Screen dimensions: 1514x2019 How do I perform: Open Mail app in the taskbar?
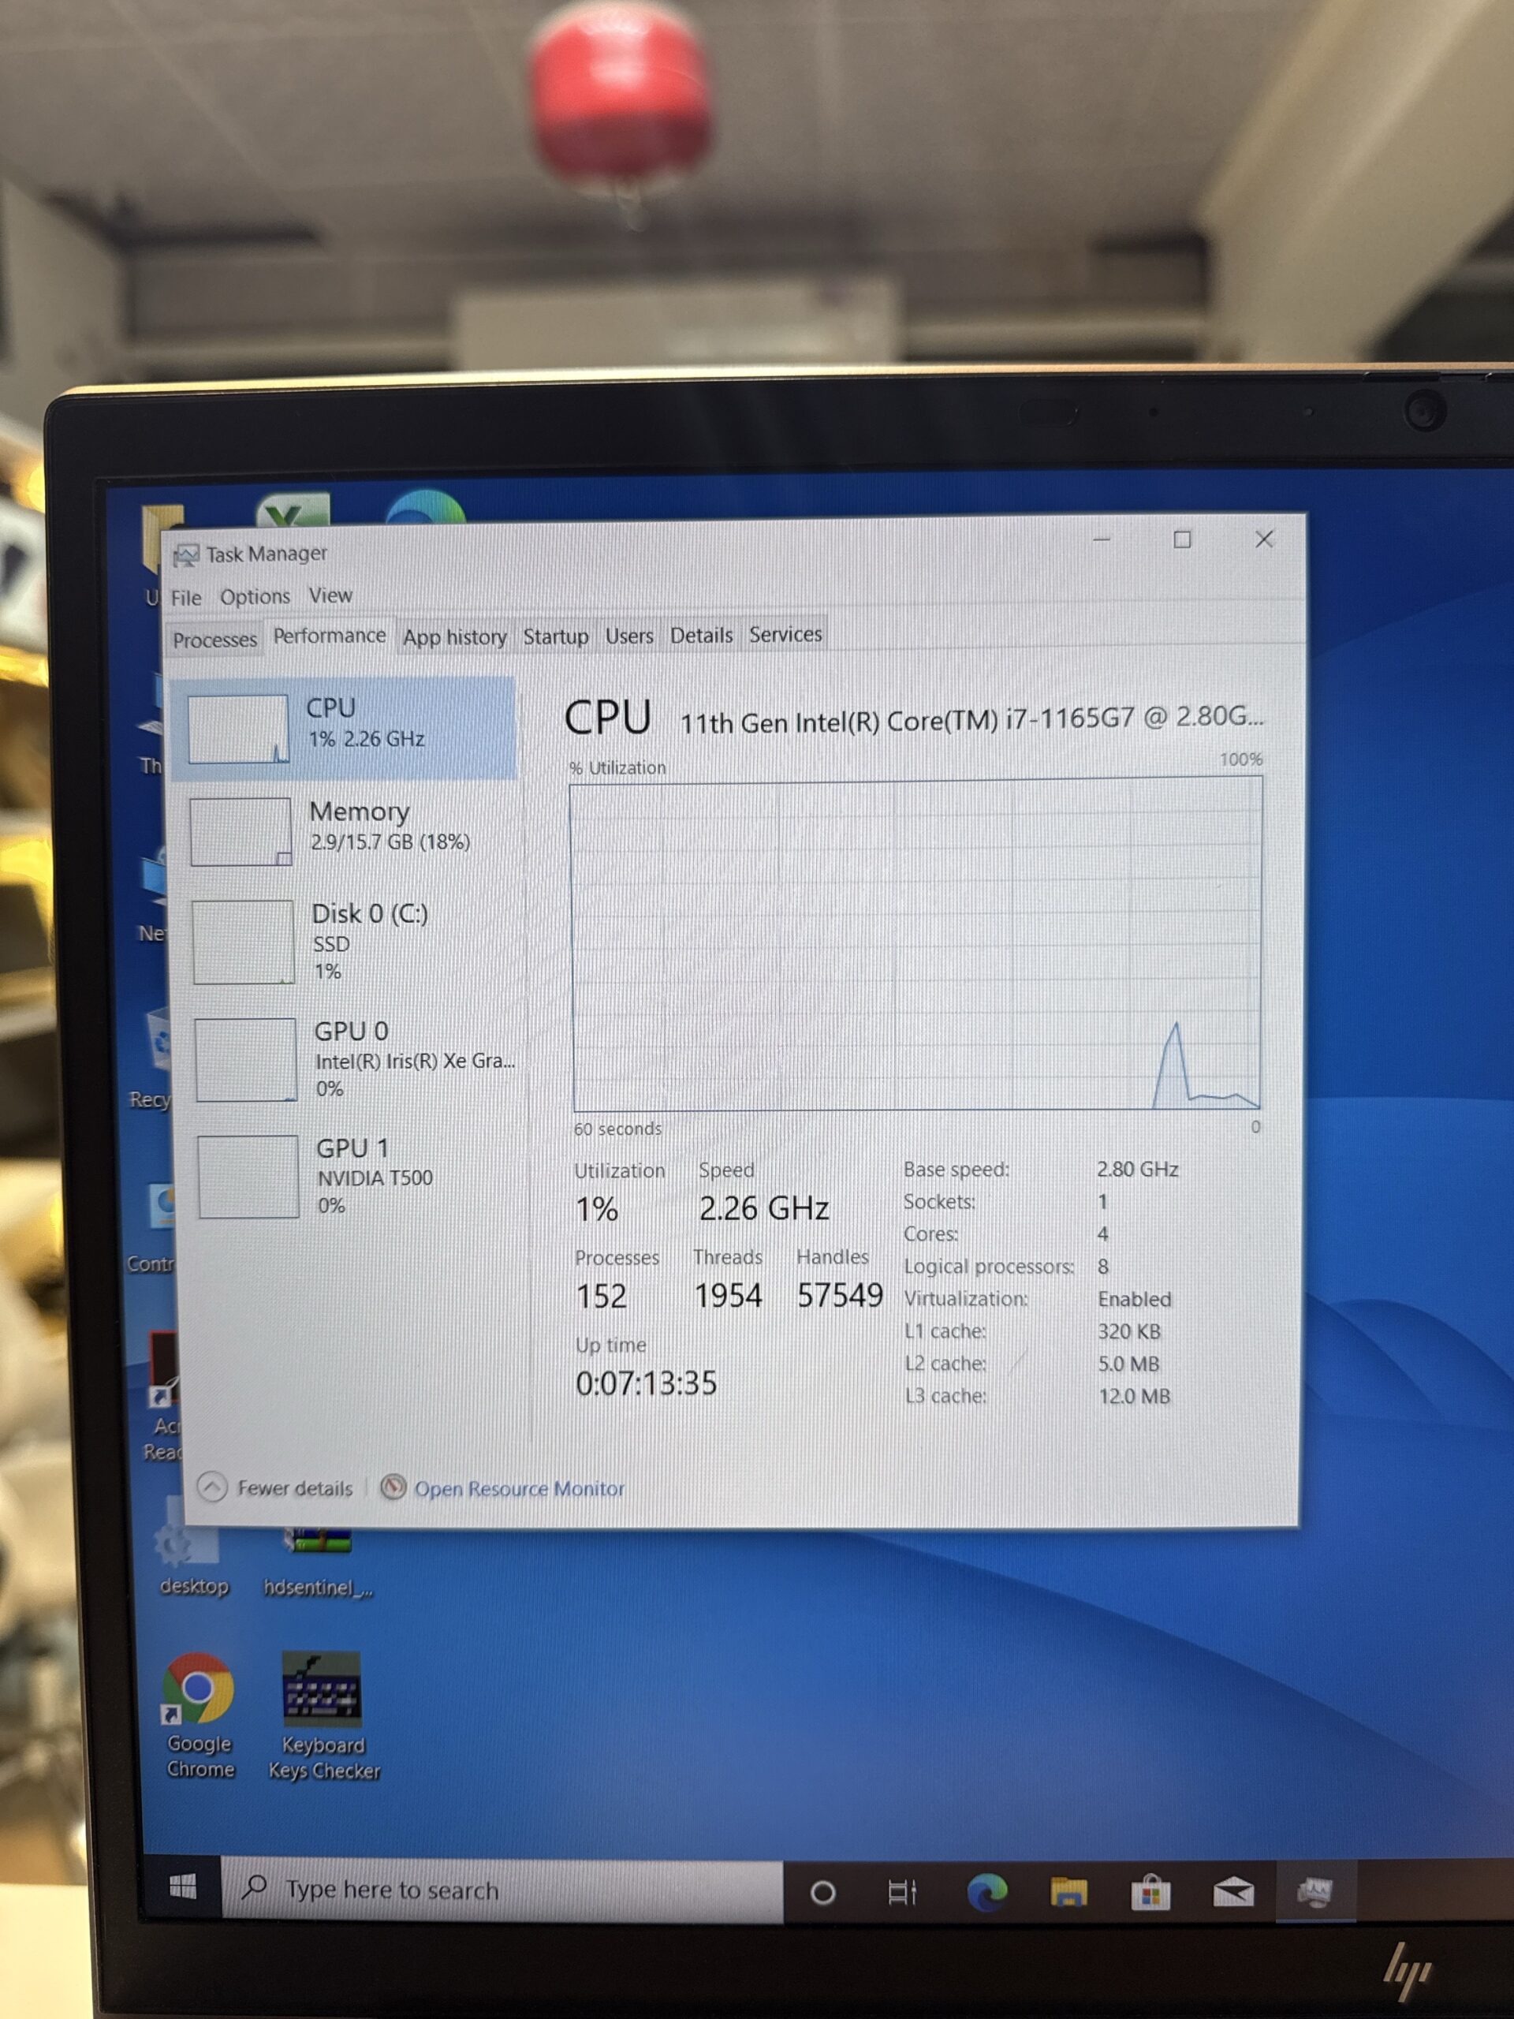point(1233,1892)
